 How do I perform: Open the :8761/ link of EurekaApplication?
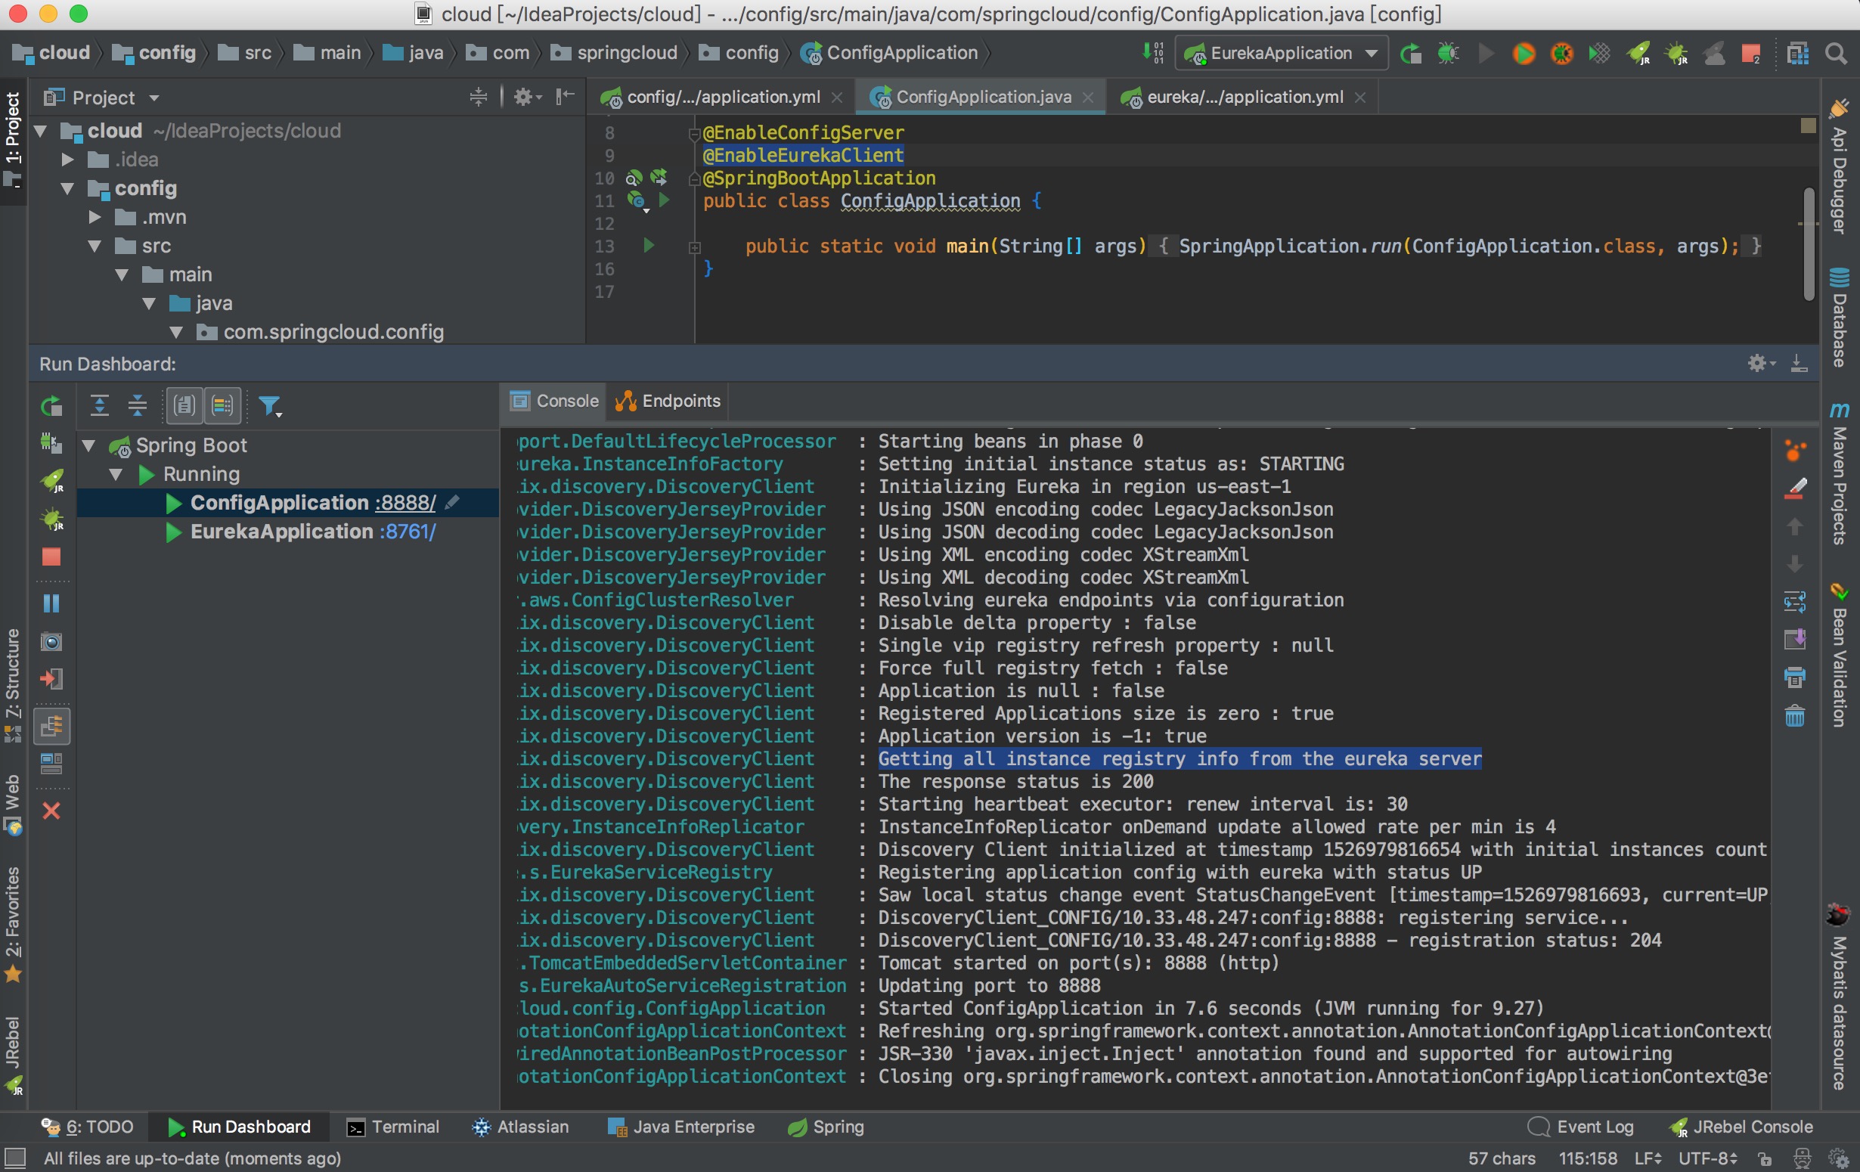point(407,532)
